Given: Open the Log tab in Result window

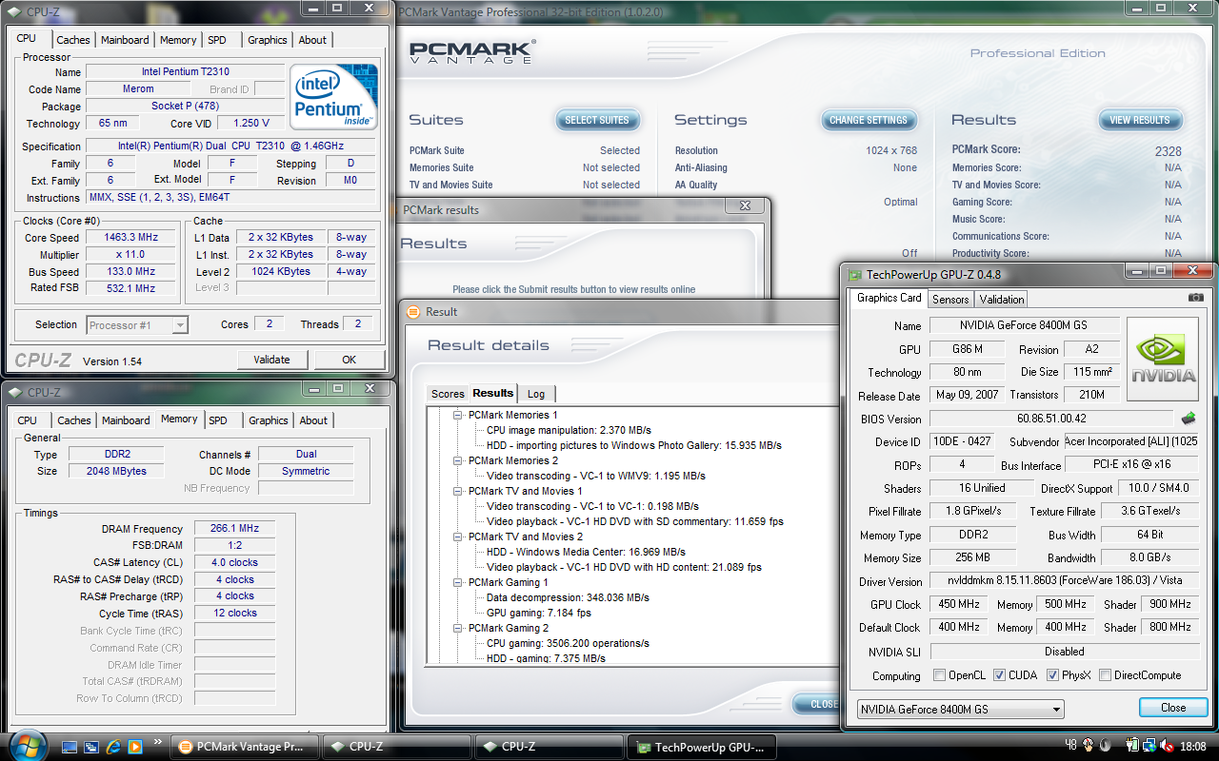Looking at the screenshot, I should (x=536, y=394).
